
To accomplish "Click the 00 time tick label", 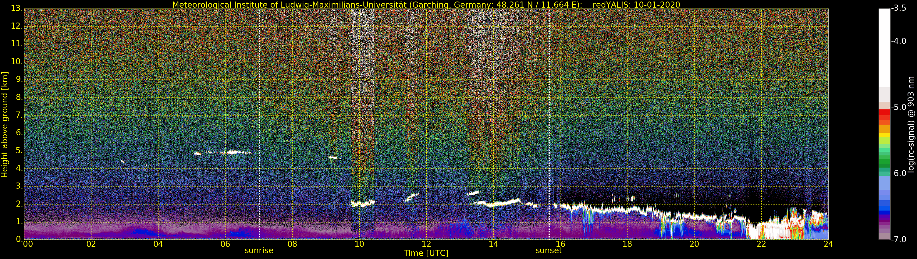I will pyautogui.click(x=28, y=244).
